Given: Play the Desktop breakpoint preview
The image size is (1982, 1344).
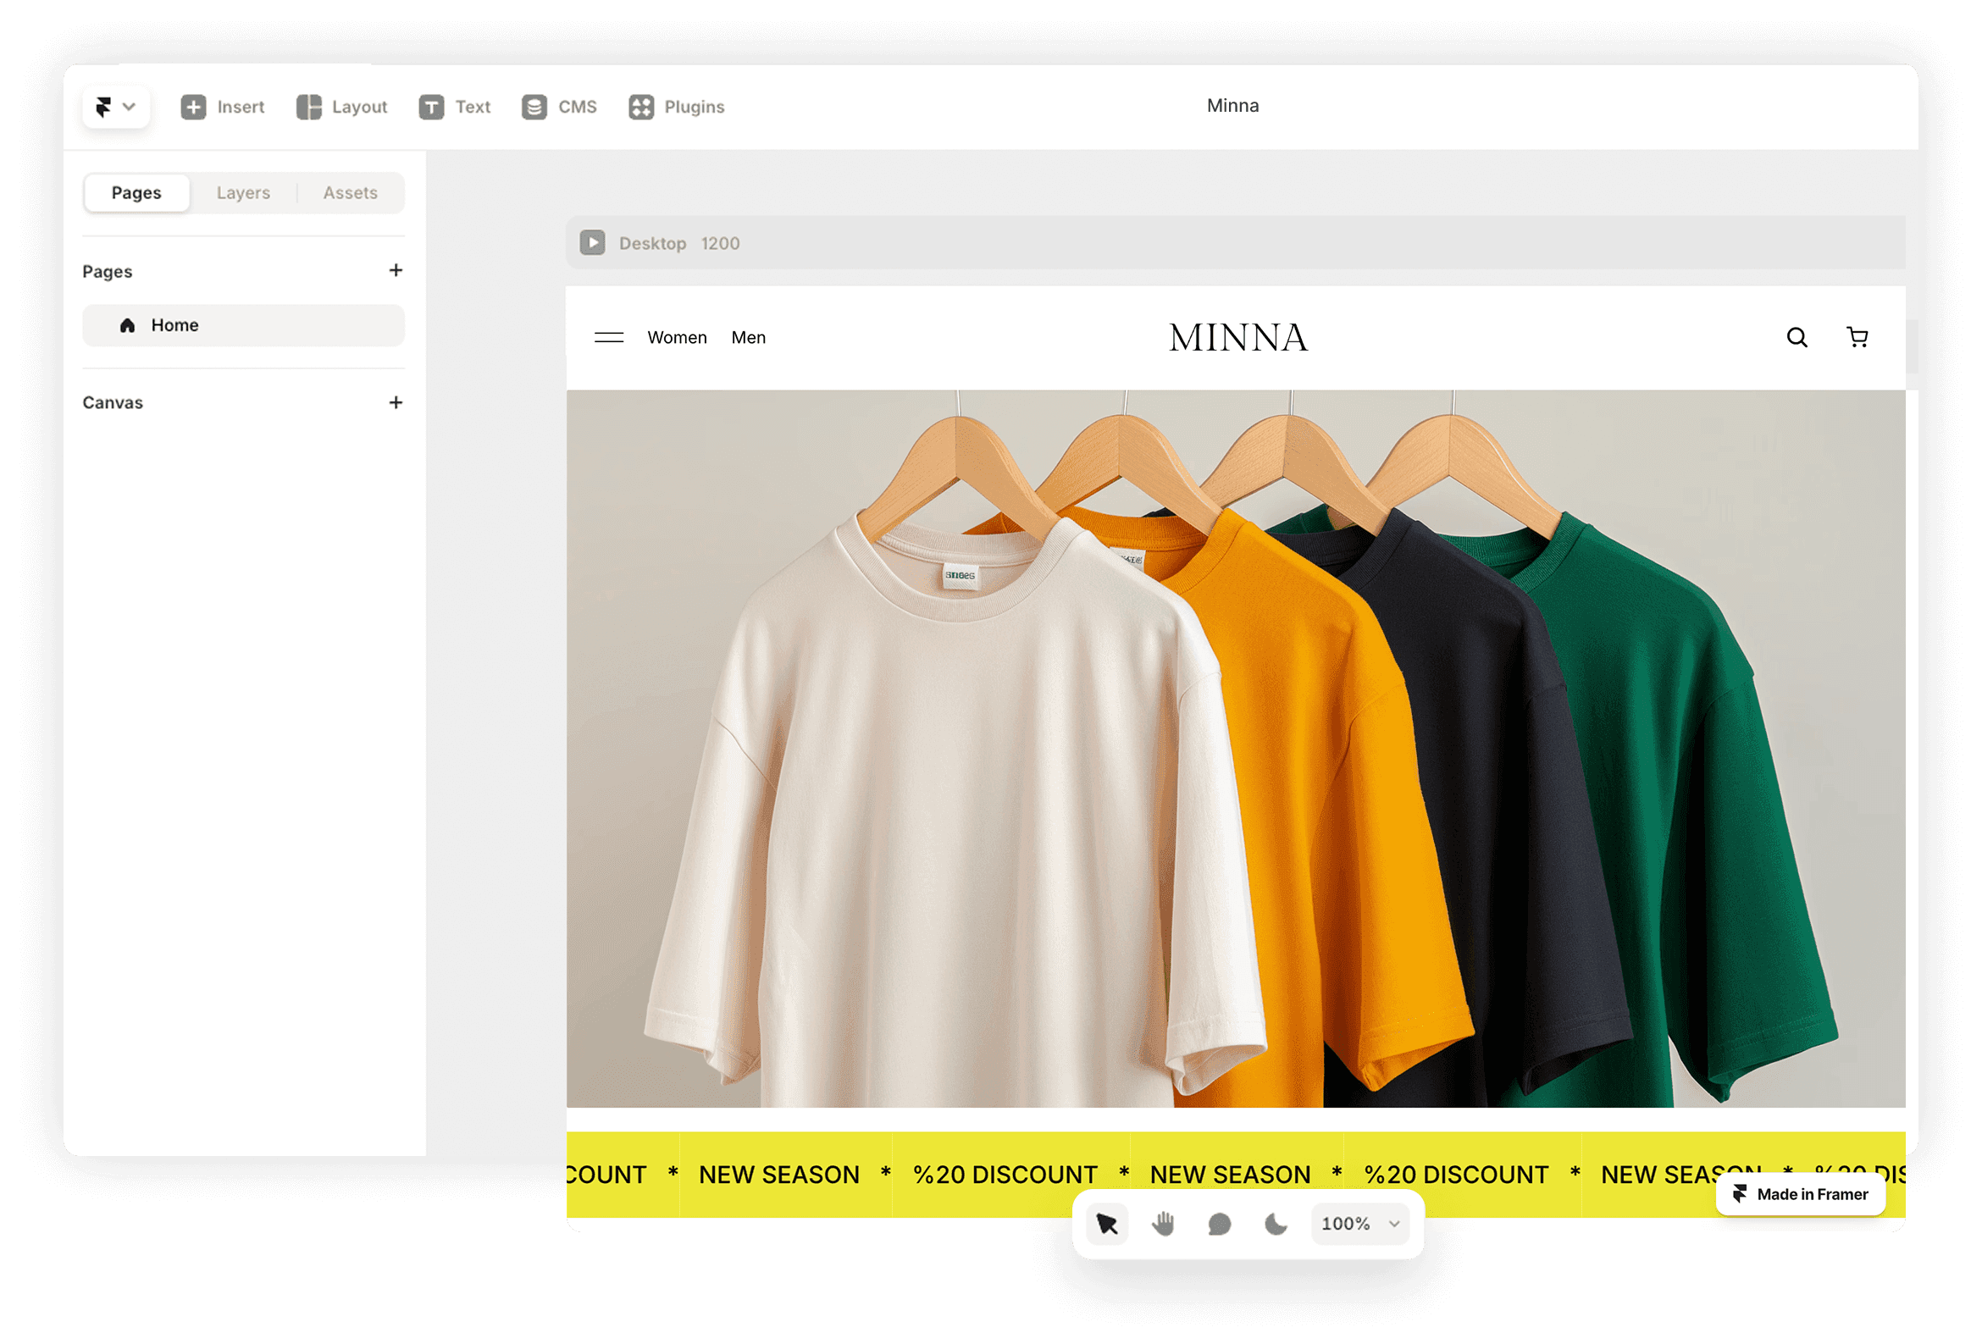Looking at the screenshot, I should [593, 243].
